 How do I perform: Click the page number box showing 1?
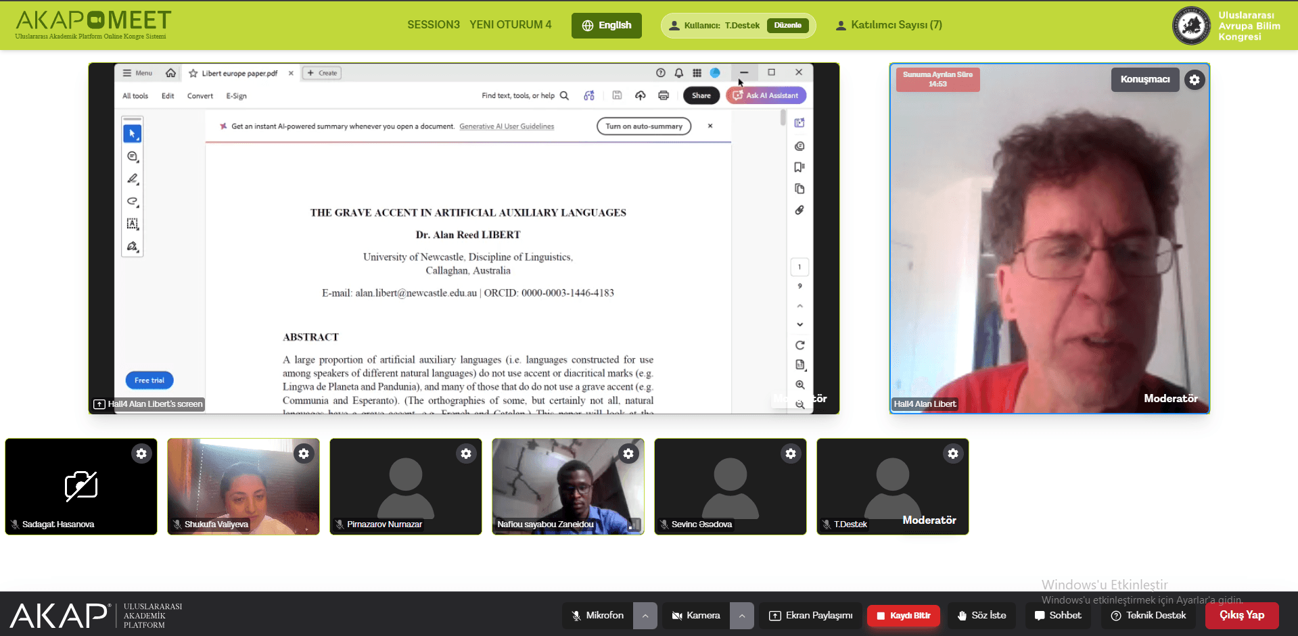coord(799,267)
